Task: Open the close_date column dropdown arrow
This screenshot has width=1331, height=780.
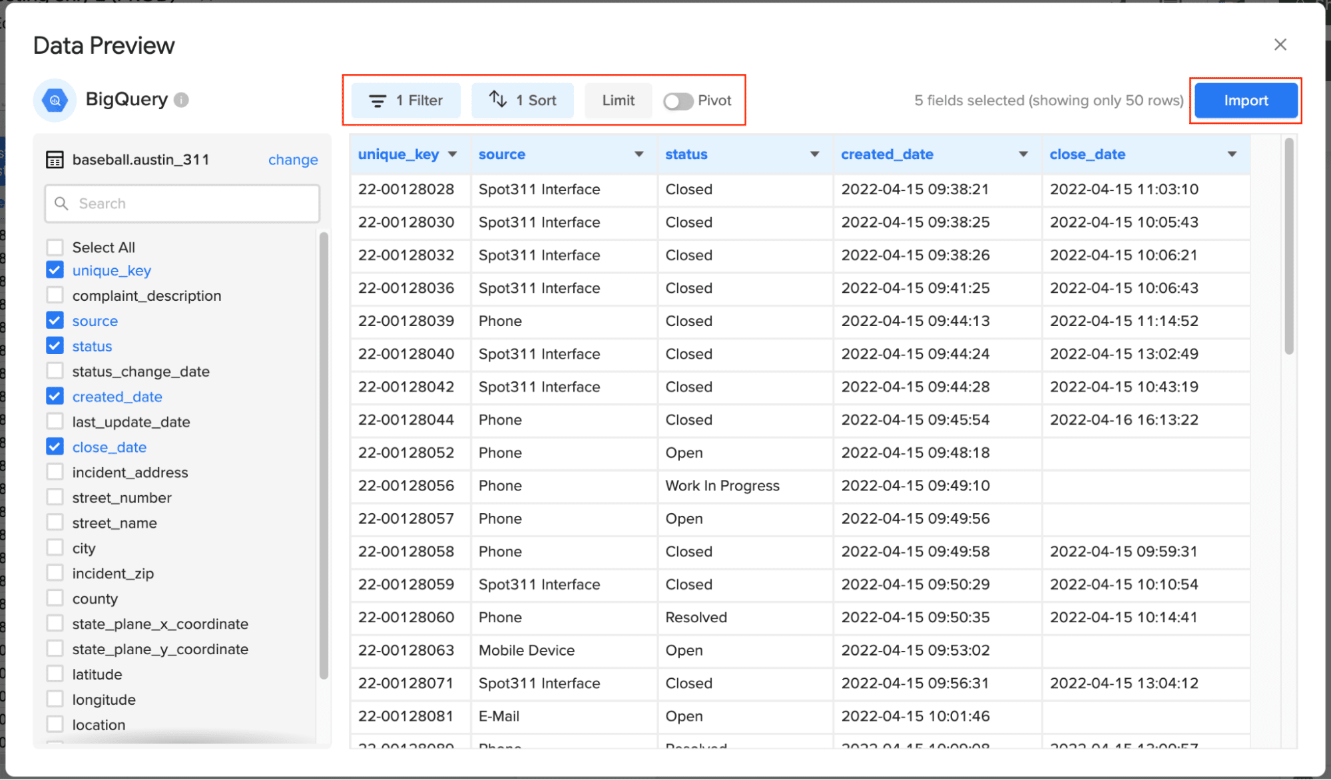Action: [1232, 154]
